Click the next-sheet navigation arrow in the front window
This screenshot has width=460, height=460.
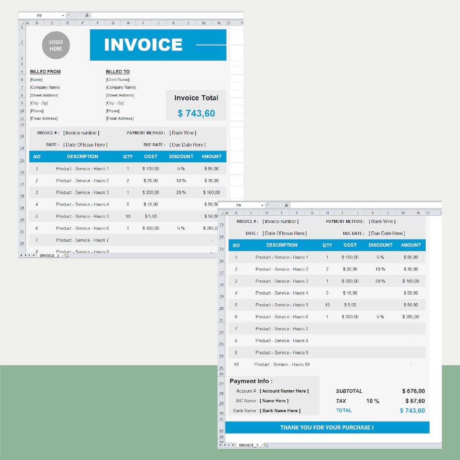coord(29,255)
